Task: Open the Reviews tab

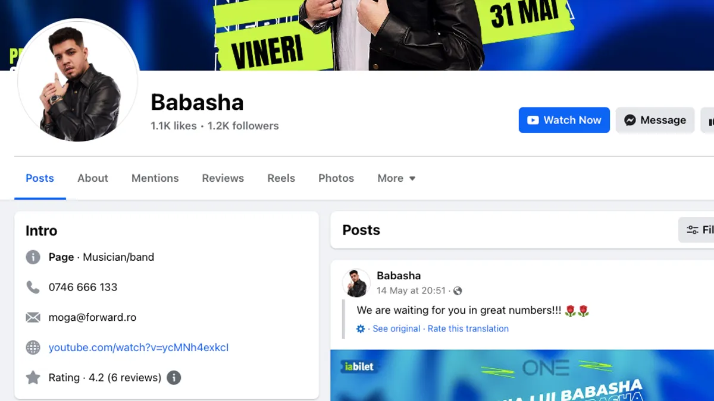Action: tap(223, 178)
